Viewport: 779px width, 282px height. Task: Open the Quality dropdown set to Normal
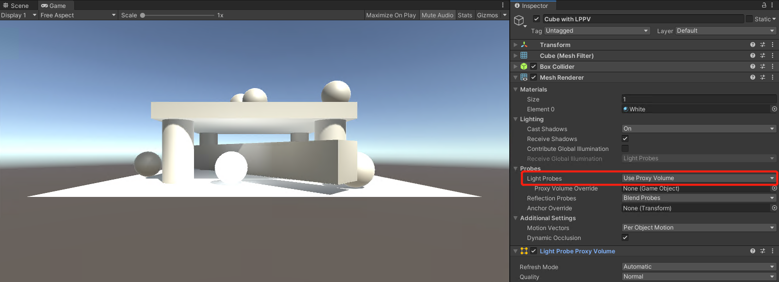(x=699, y=277)
